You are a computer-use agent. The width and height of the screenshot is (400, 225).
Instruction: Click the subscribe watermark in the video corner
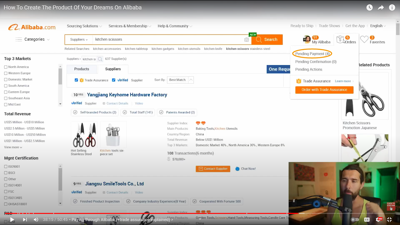391,206
